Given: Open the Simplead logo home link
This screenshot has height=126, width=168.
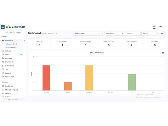Looking at the screenshot, I should [x=15, y=27].
